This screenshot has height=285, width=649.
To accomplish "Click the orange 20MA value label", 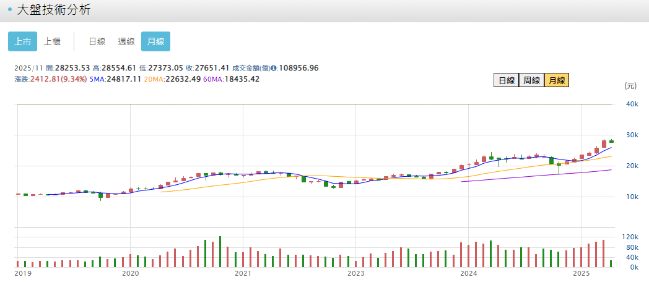I will [163, 79].
